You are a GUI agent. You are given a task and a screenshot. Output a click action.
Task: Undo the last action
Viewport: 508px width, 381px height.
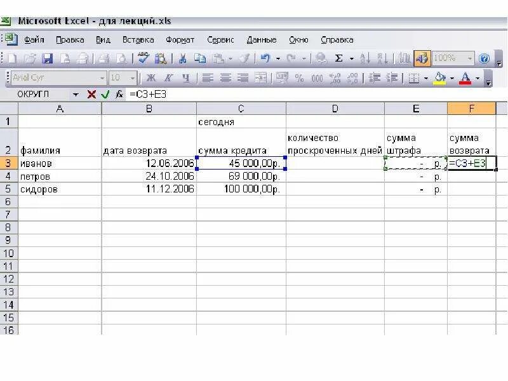265,58
